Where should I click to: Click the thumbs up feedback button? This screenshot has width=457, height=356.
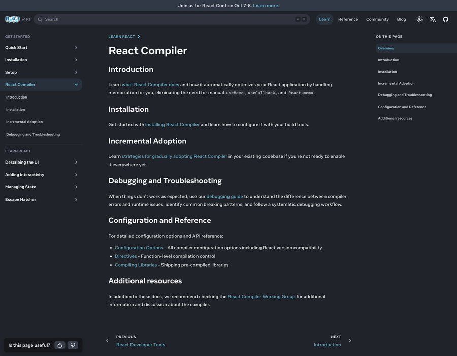(x=60, y=345)
